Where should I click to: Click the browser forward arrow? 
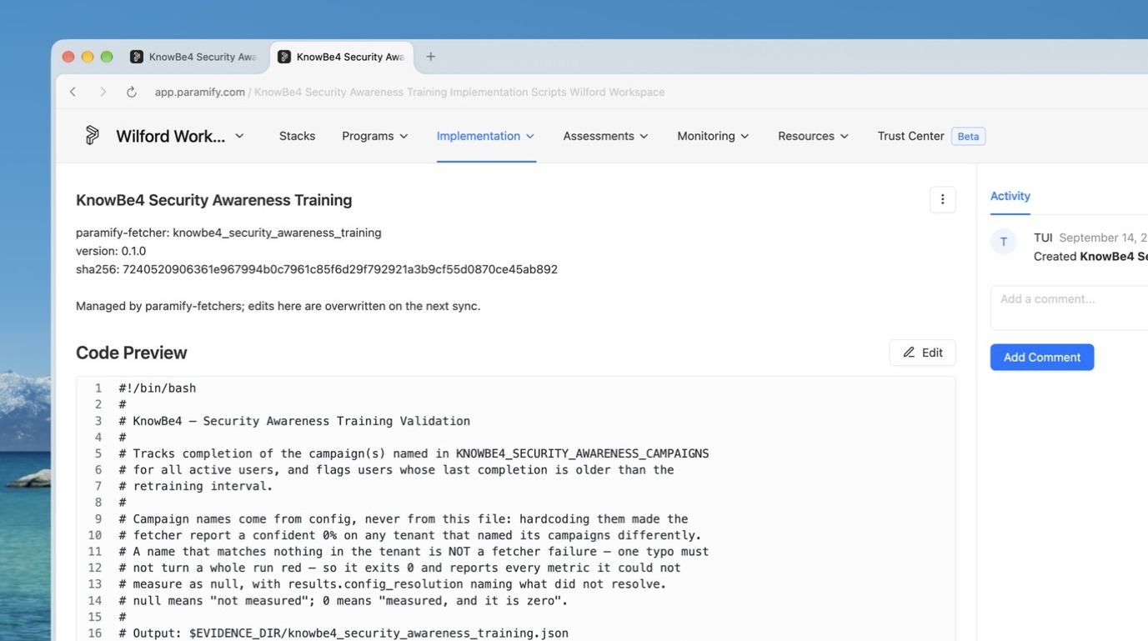point(103,92)
